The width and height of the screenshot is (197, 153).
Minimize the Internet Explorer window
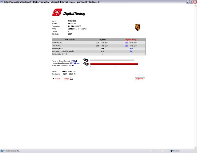pos(188,2)
